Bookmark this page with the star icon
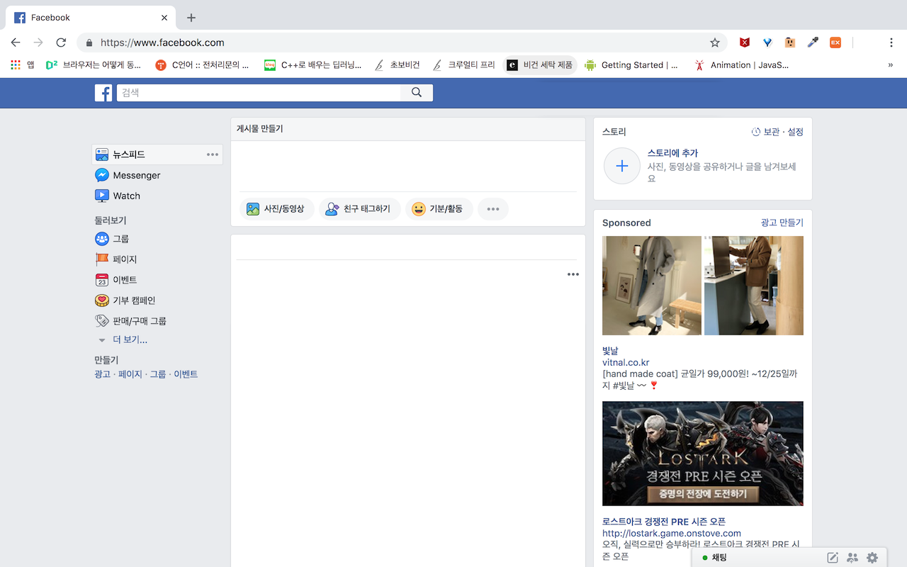The height and width of the screenshot is (567, 907). 715,43
